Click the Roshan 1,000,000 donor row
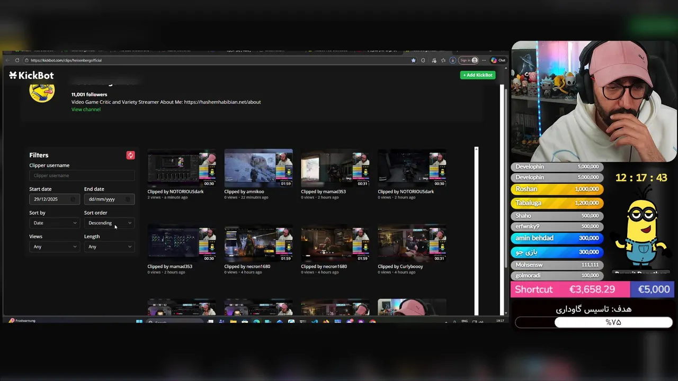678x381 pixels. pos(557,189)
